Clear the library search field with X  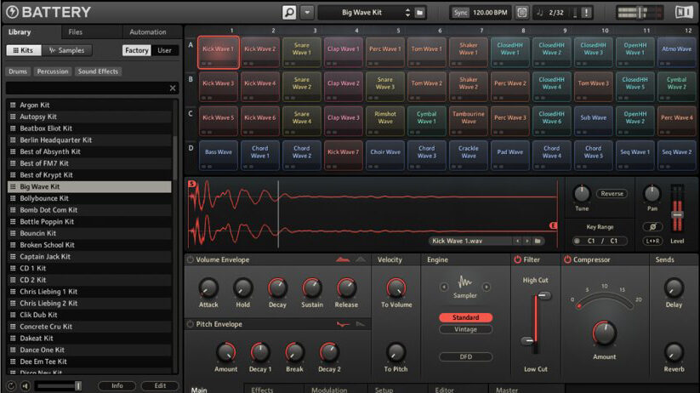coord(173,88)
